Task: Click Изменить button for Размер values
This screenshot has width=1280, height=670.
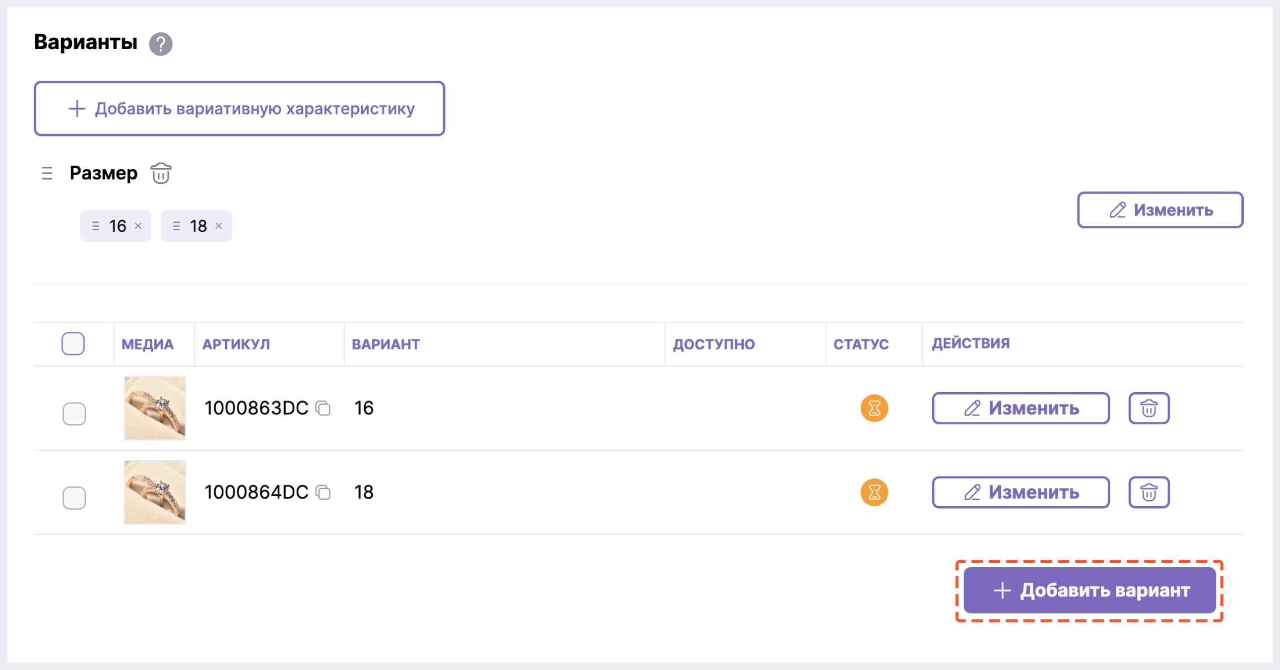Action: (1160, 210)
